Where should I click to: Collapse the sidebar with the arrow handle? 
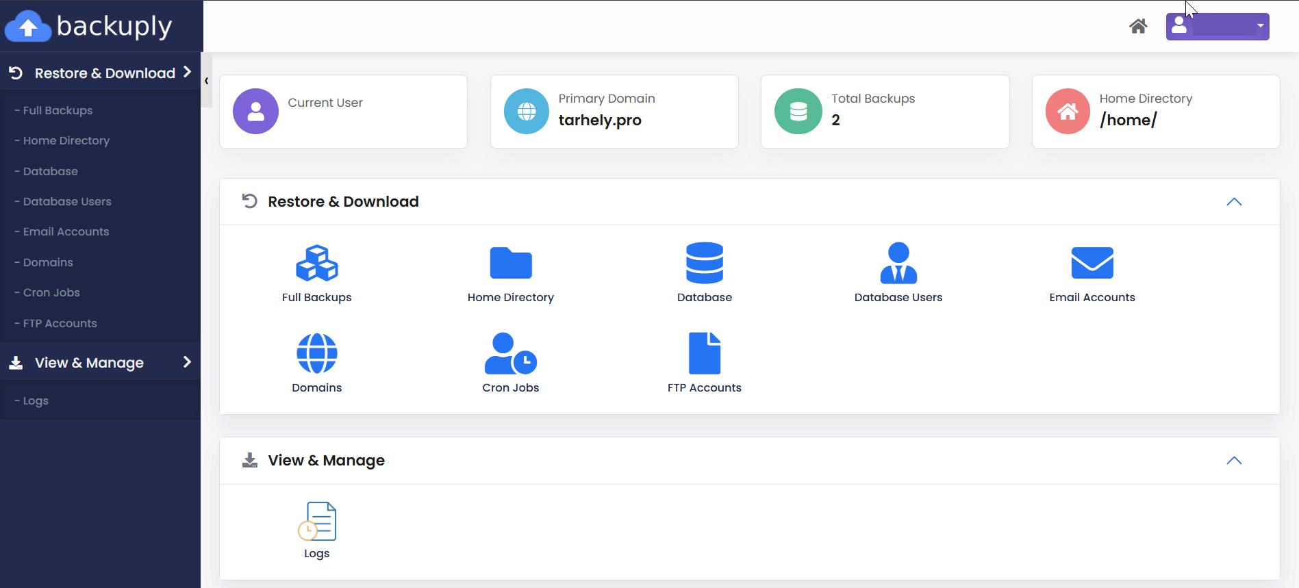point(207,81)
